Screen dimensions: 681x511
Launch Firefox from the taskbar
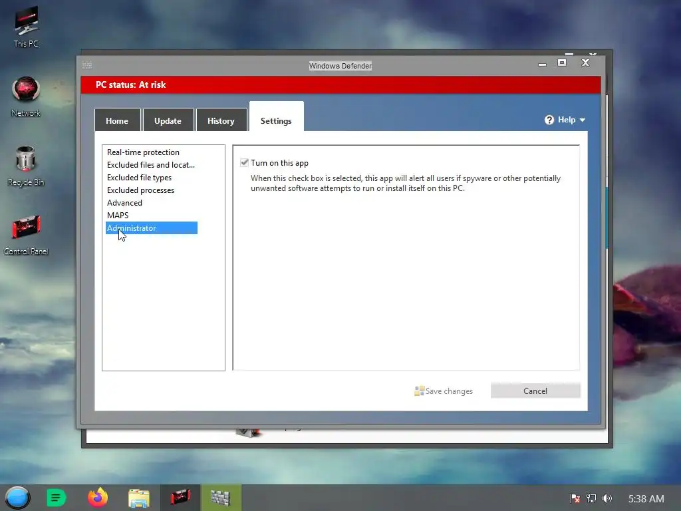tap(98, 498)
